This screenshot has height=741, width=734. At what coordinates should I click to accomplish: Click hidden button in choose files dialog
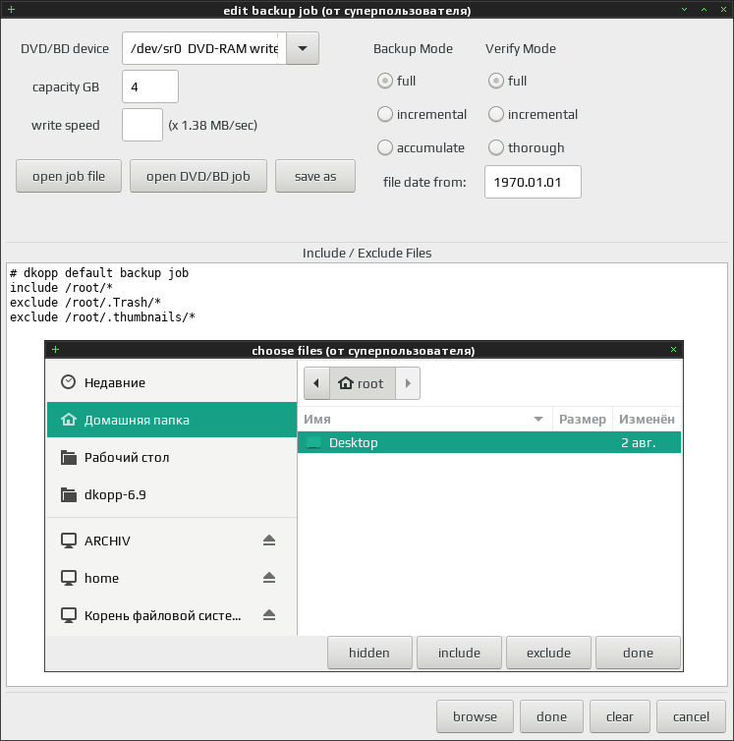tap(369, 653)
